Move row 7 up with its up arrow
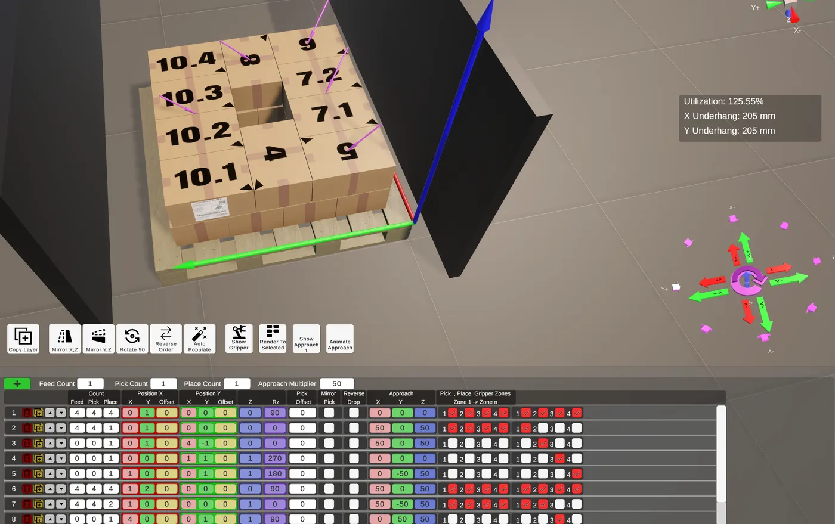The width and height of the screenshot is (835, 524). click(50, 504)
